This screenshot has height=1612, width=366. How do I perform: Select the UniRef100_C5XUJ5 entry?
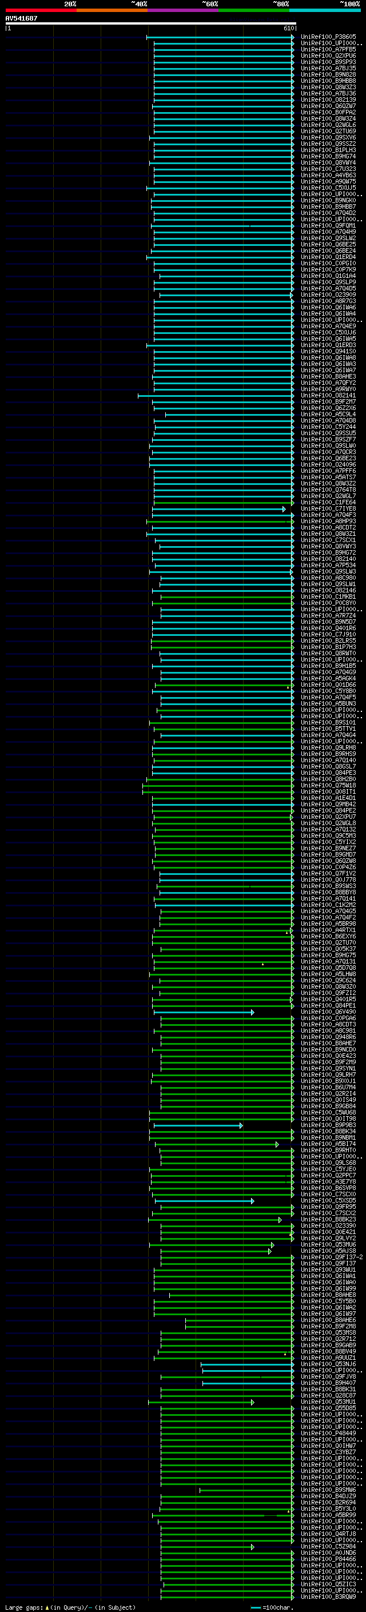pos(328,188)
